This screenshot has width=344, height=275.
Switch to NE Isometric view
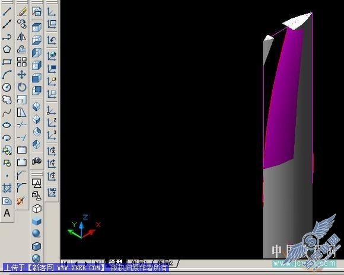[x=37, y=132]
